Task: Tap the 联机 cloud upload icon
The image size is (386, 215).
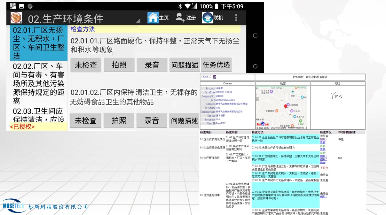Action: tap(208, 18)
